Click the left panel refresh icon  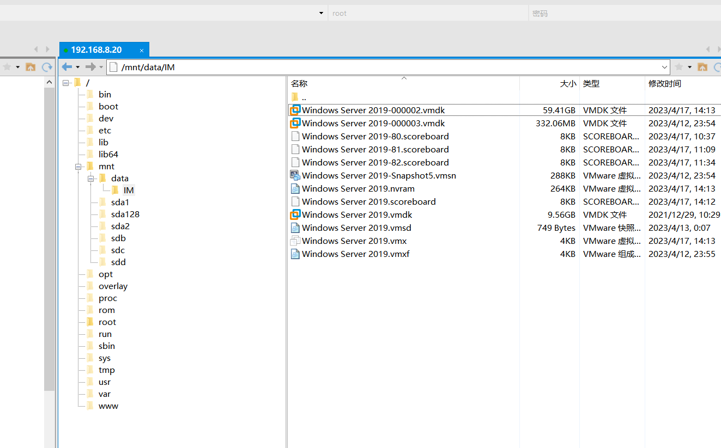tap(47, 67)
